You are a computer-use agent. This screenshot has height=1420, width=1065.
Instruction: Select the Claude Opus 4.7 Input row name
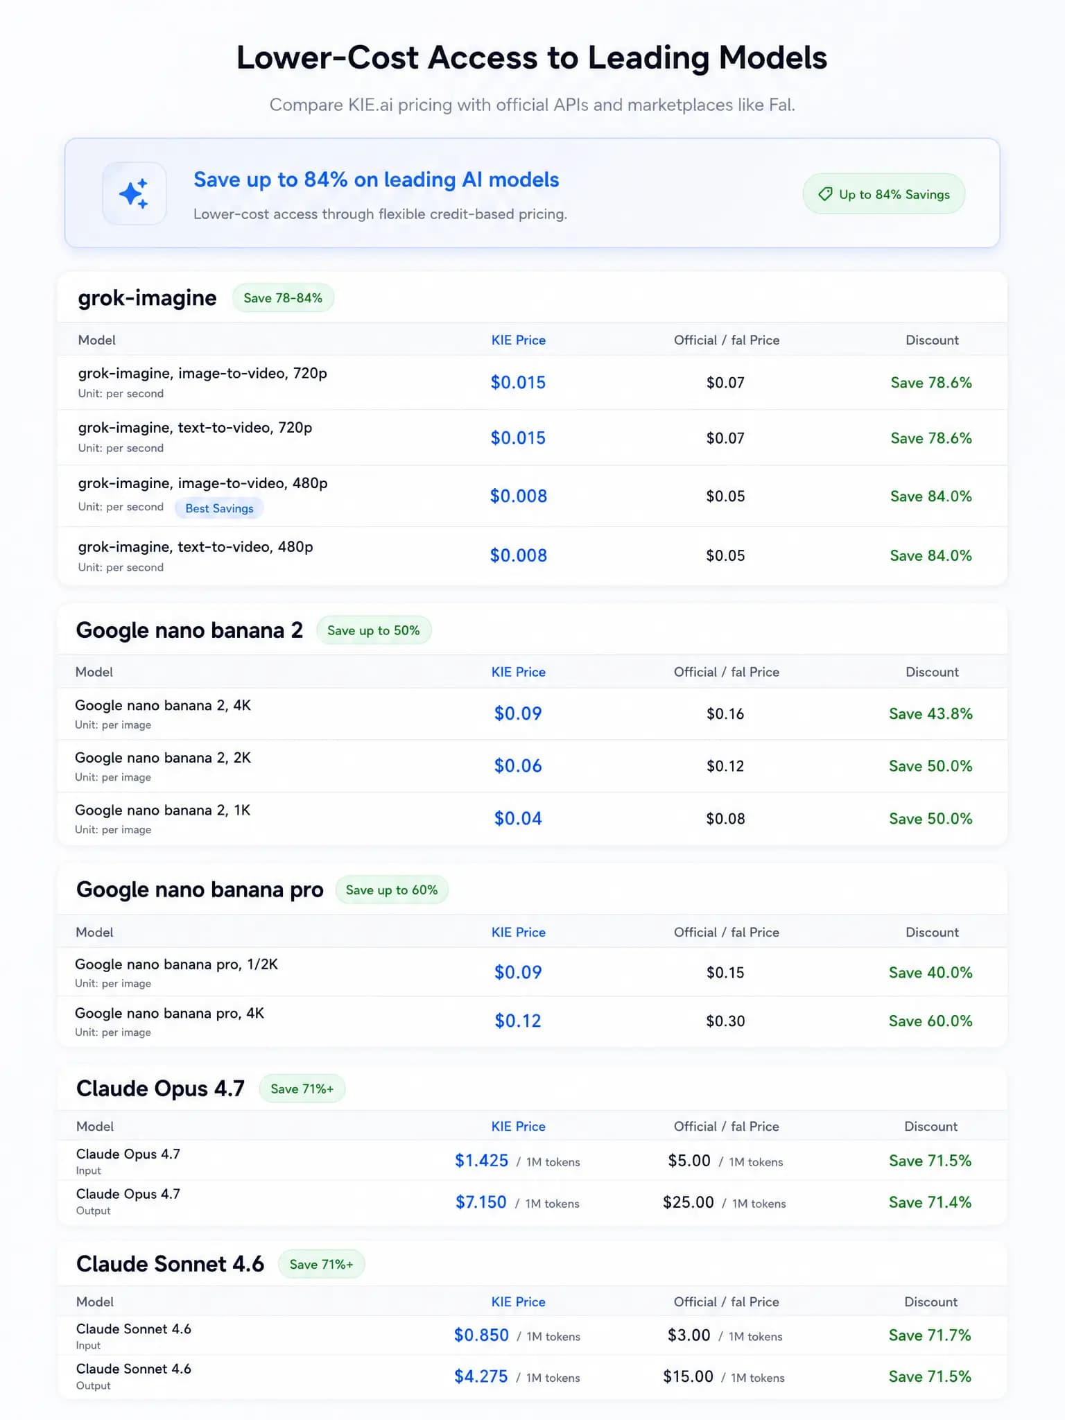(128, 1154)
